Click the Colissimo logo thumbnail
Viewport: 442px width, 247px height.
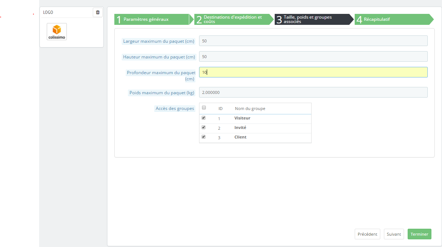click(x=57, y=31)
